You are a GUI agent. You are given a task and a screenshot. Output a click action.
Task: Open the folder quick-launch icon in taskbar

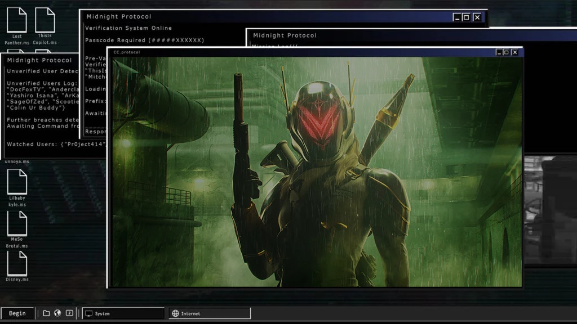tap(46, 313)
